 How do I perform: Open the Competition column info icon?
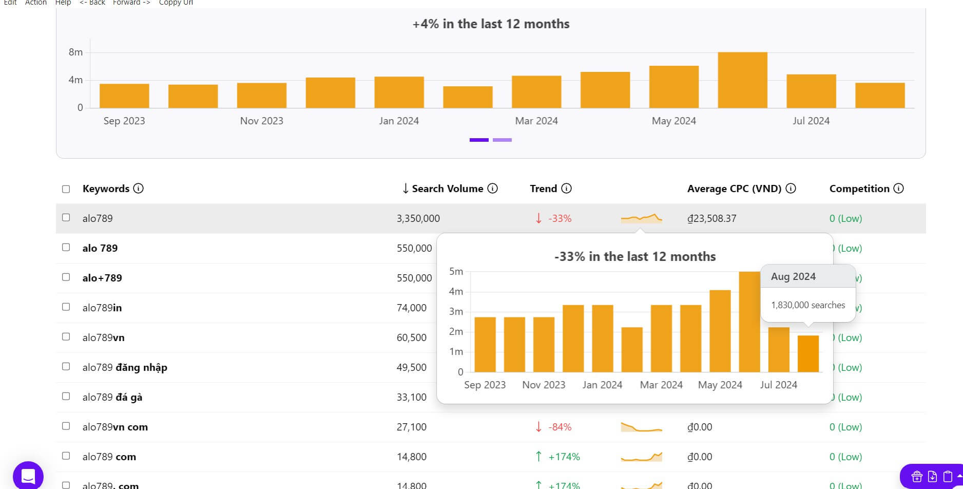898,189
